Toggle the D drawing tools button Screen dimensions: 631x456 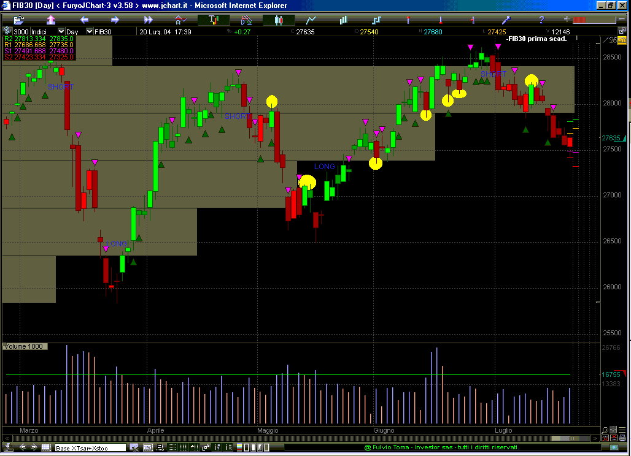(246, 20)
